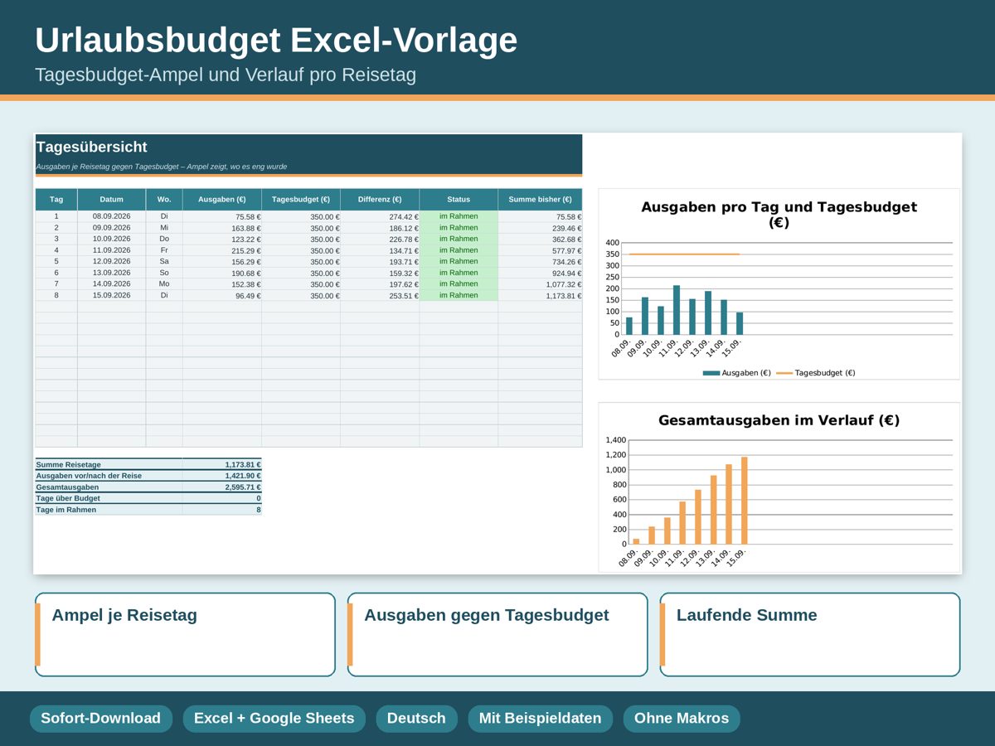Choose the Mit Beispieldaten badge
This screenshot has height=746, width=995.
540,719
